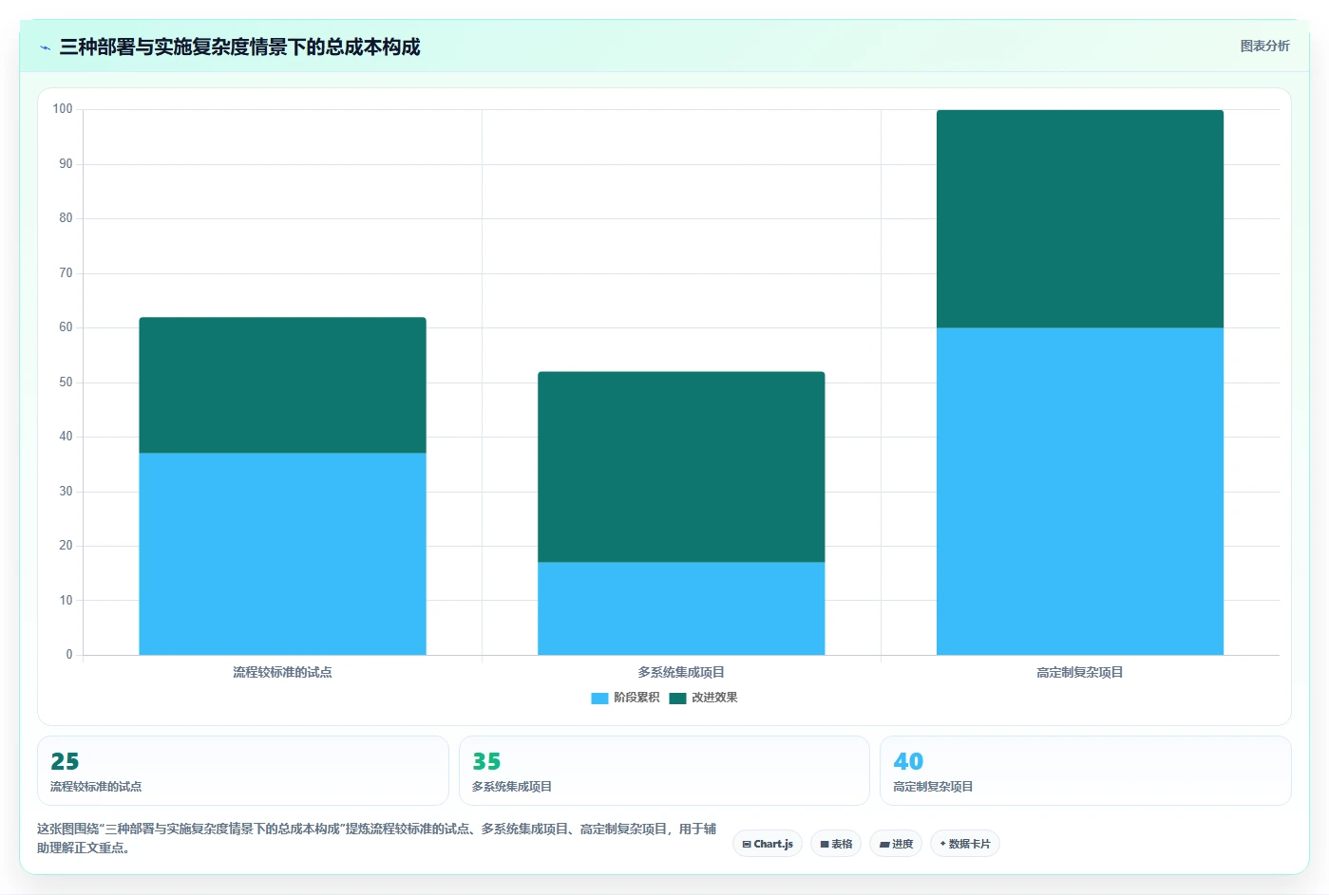Toggle the 改进效果 legend color swatch
1329x895 pixels.
677,698
